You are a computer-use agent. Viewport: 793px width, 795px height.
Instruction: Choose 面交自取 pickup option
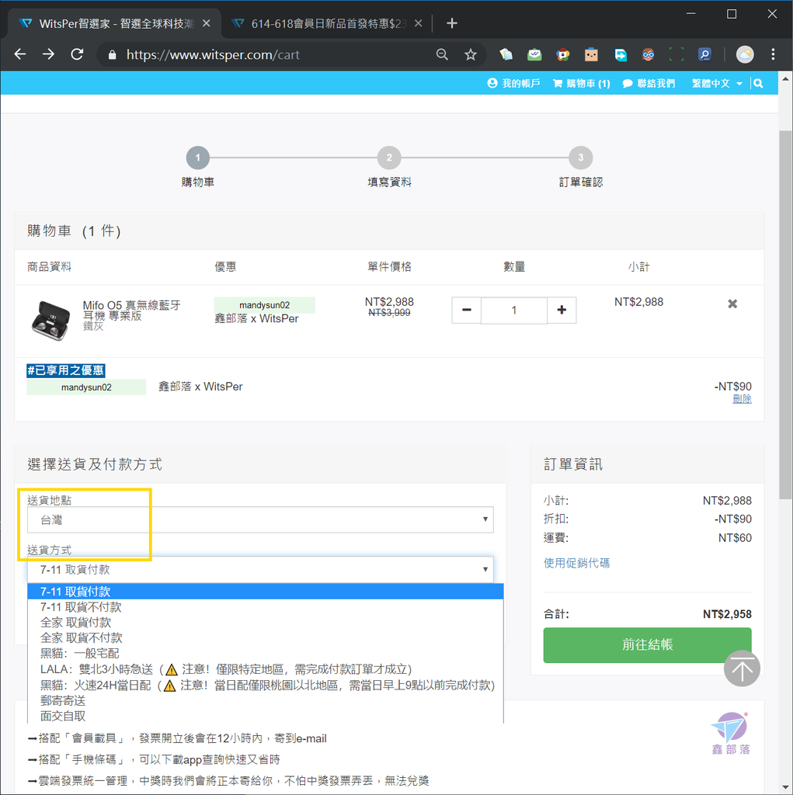pos(266,716)
